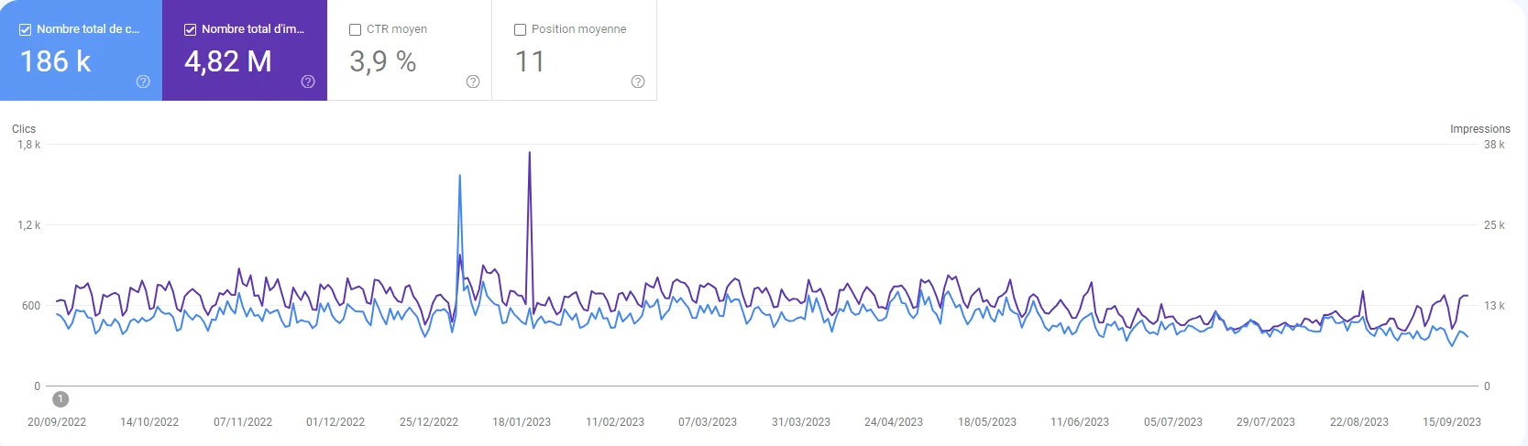The width and height of the screenshot is (1528, 446).
Task: Click the tall purple impressions spike
Action: [530, 154]
